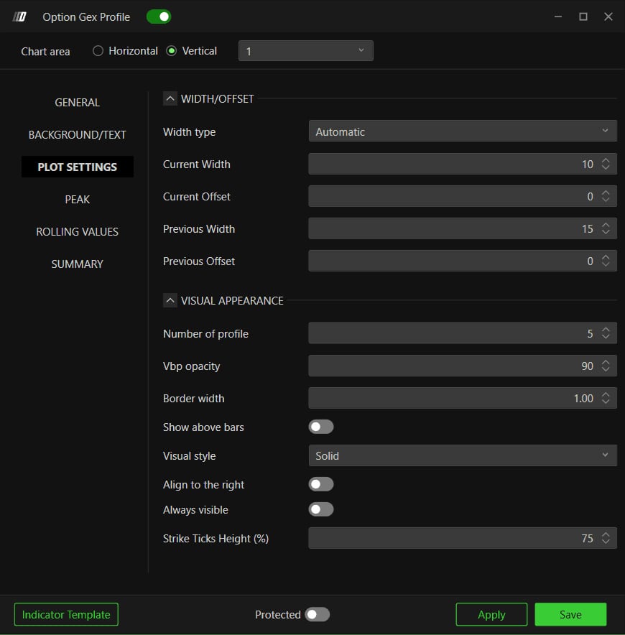Turn on the Always visible toggle
The width and height of the screenshot is (625, 635).
pos(321,509)
